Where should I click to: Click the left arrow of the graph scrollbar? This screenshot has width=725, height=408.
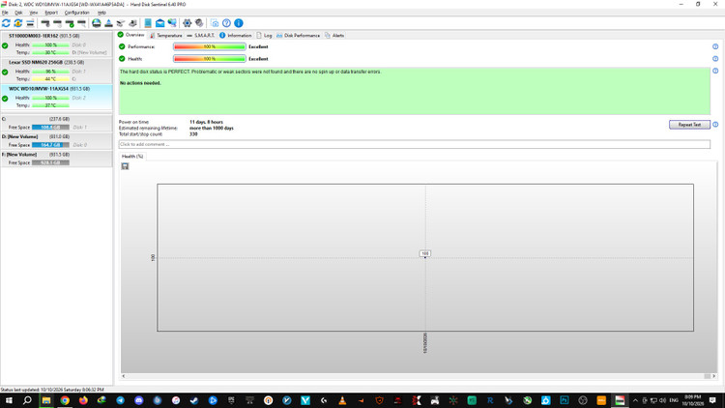click(124, 376)
